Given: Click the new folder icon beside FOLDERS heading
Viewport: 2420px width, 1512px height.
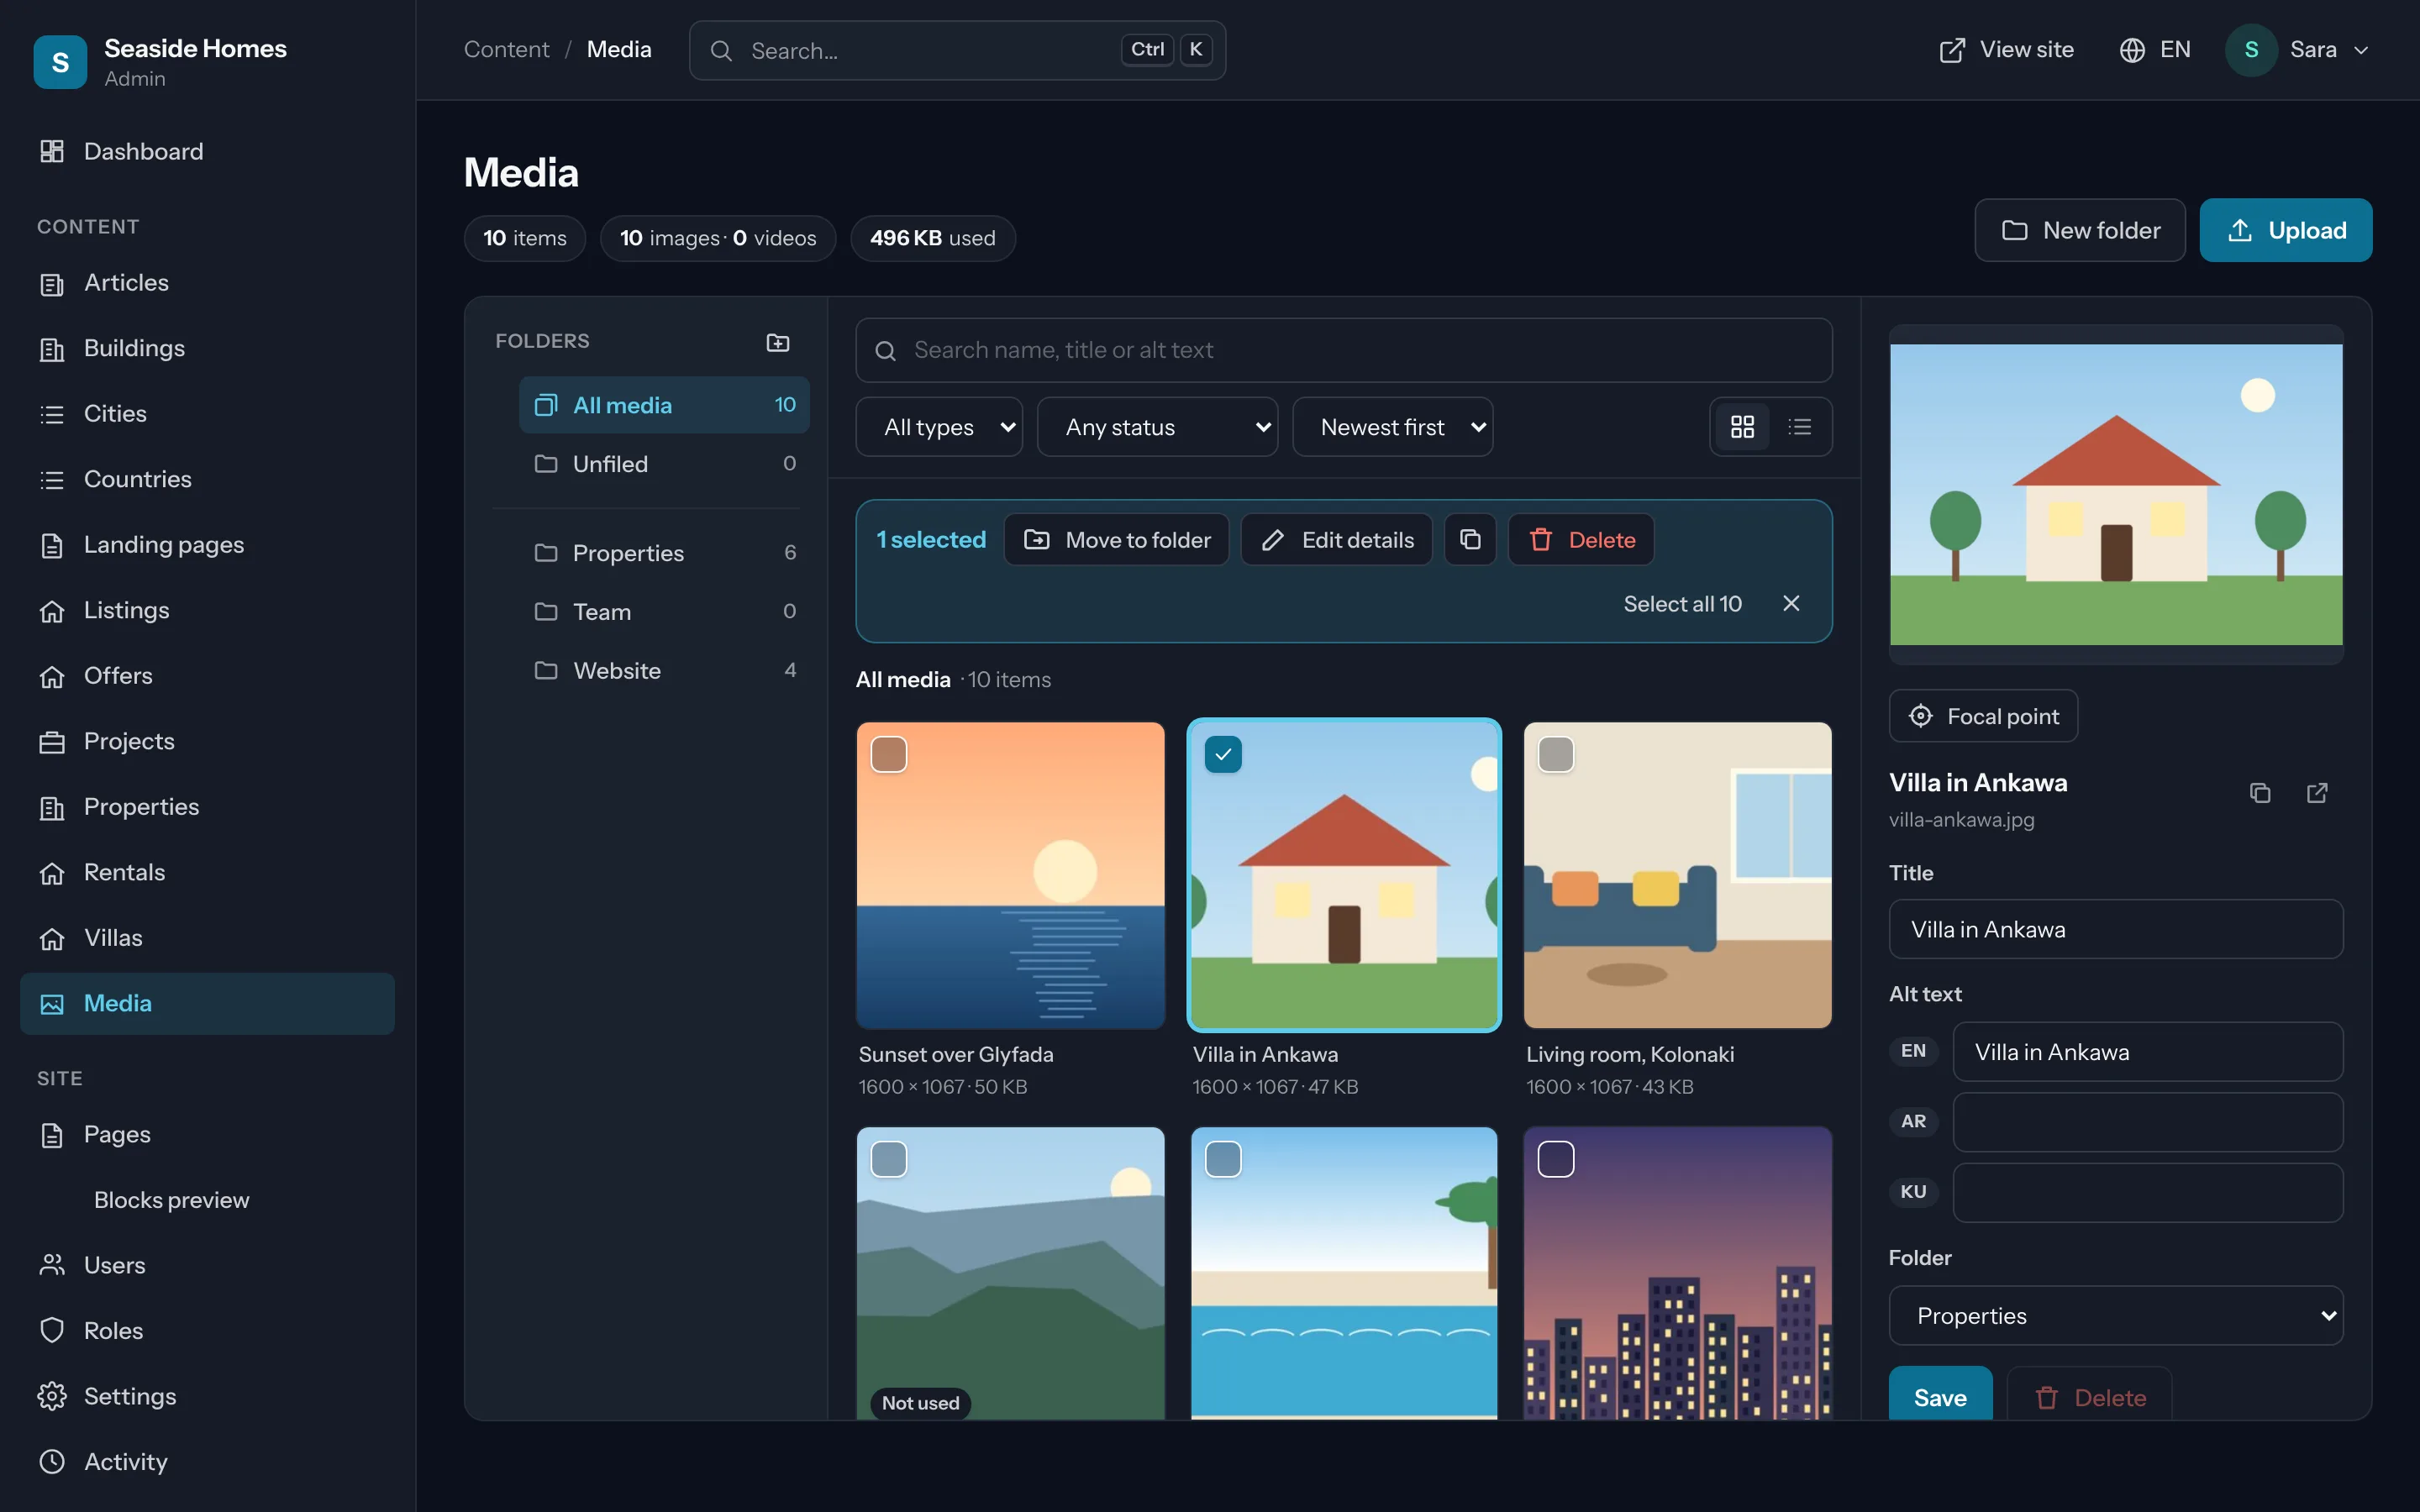Looking at the screenshot, I should pyautogui.click(x=777, y=342).
